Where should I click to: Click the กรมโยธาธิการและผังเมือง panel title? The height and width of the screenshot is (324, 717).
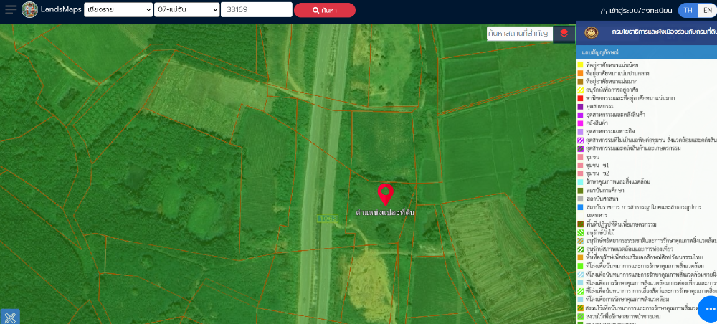click(x=664, y=32)
